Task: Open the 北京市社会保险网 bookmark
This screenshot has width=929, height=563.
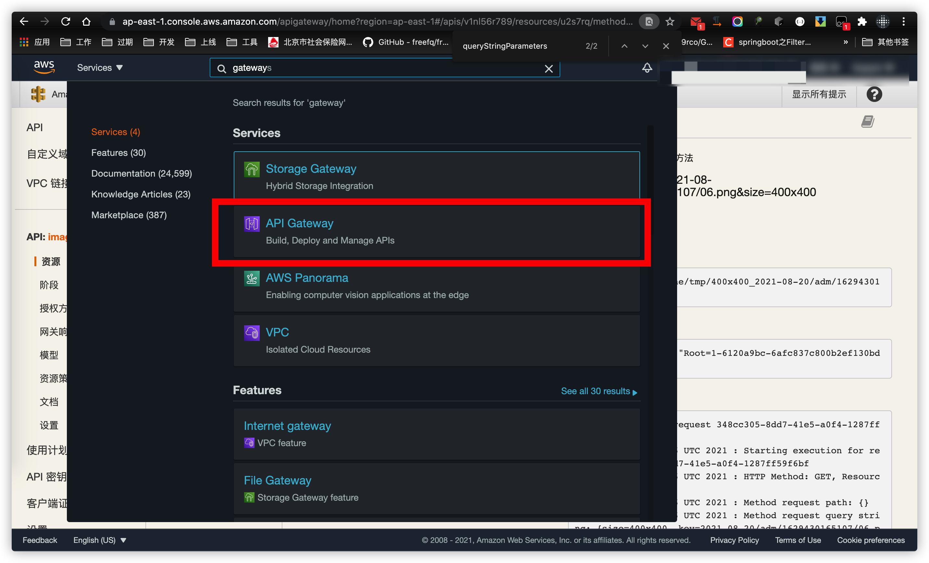Action: pos(310,42)
